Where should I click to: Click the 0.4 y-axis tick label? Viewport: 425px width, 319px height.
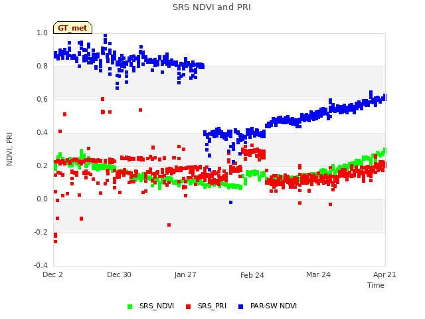point(42,132)
